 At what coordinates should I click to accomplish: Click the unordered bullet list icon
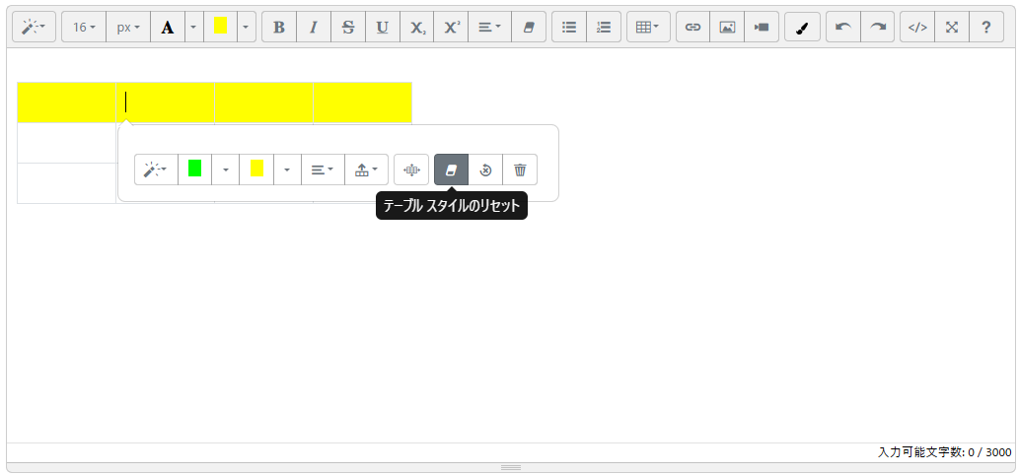(x=569, y=28)
